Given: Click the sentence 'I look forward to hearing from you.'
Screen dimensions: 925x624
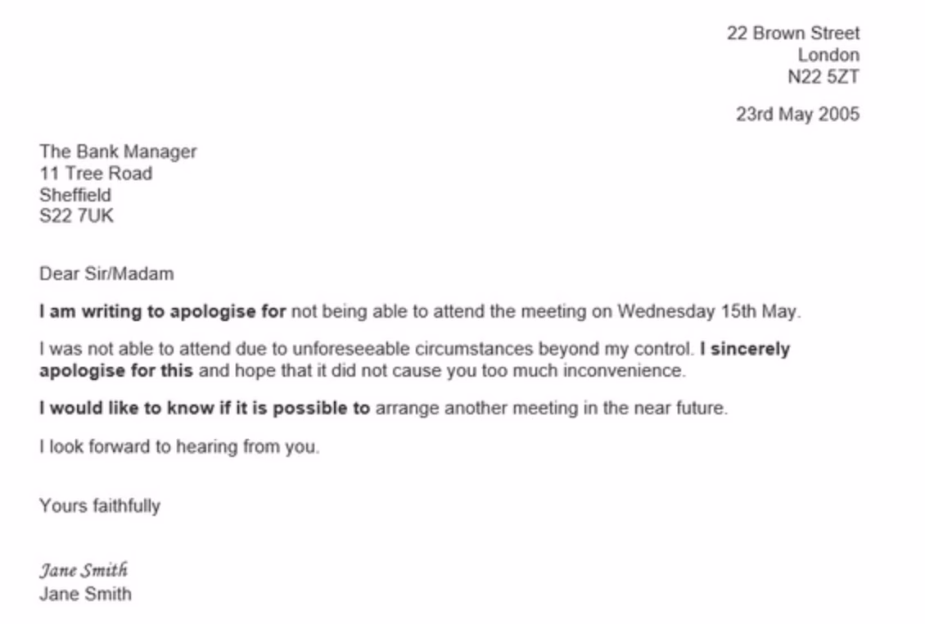Looking at the screenshot, I should tap(179, 447).
